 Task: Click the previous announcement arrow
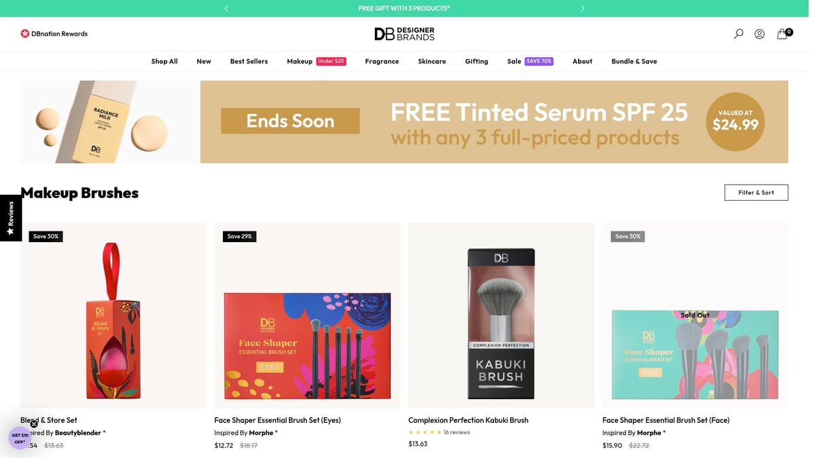226,8
